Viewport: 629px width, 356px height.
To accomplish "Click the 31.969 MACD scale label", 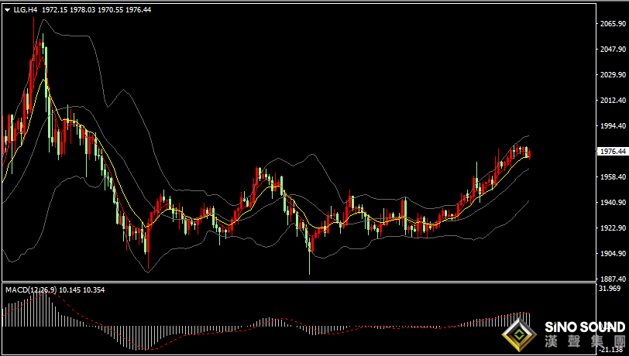I will [610, 288].
